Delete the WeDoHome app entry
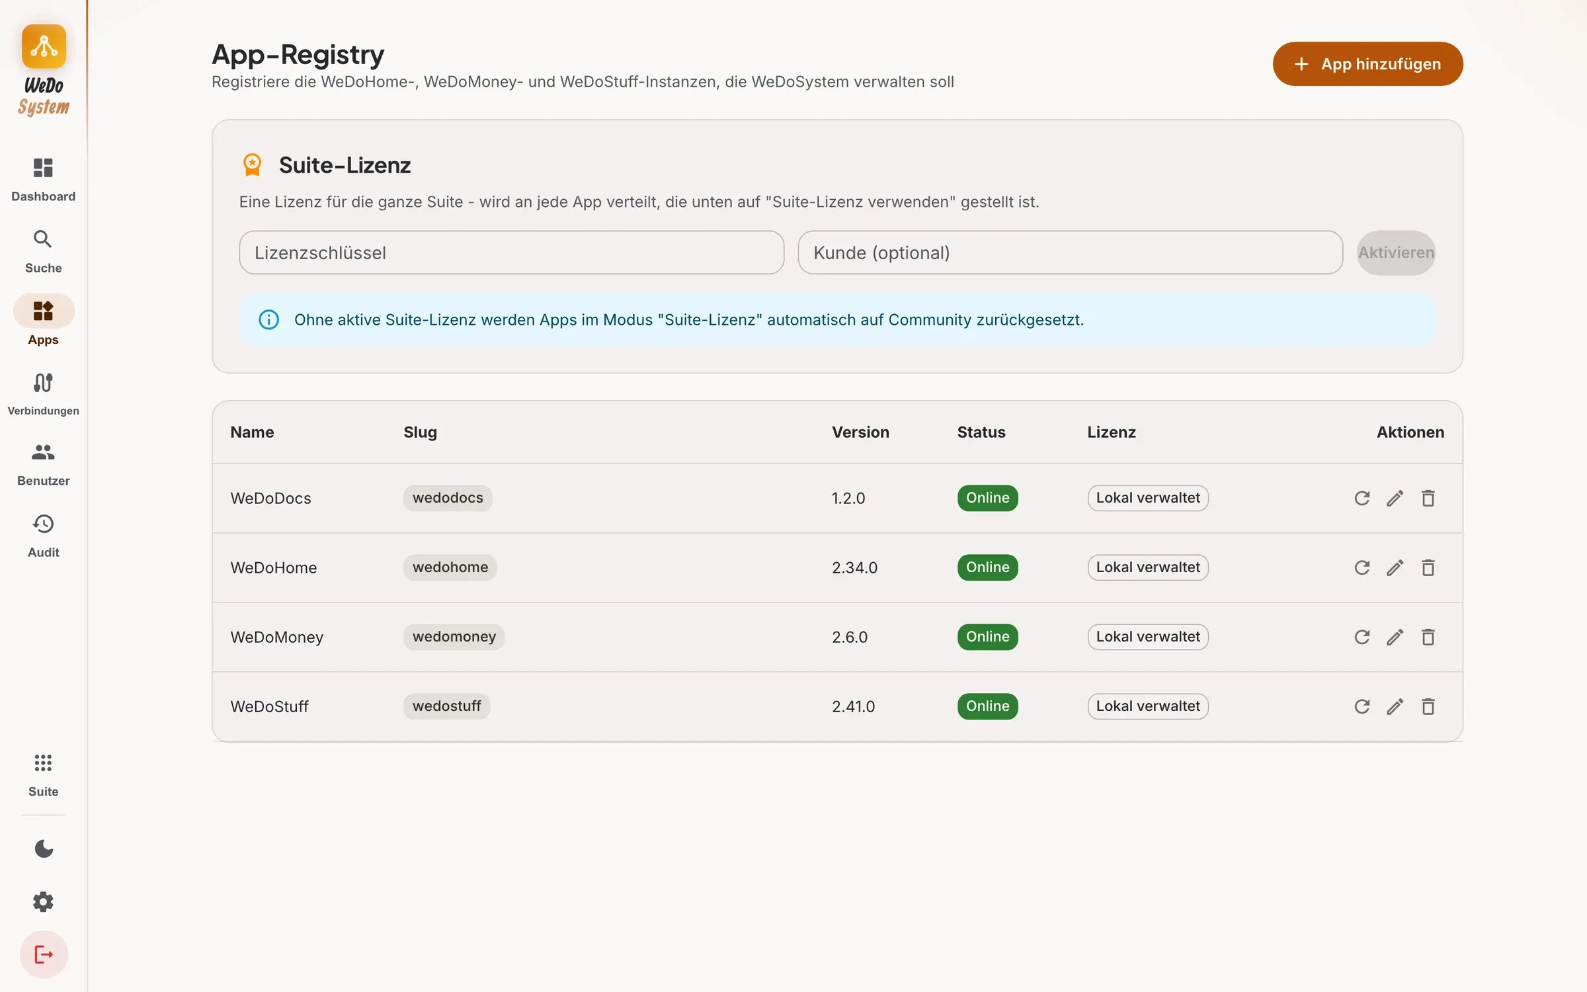The height and width of the screenshot is (992, 1587). [x=1428, y=567]
